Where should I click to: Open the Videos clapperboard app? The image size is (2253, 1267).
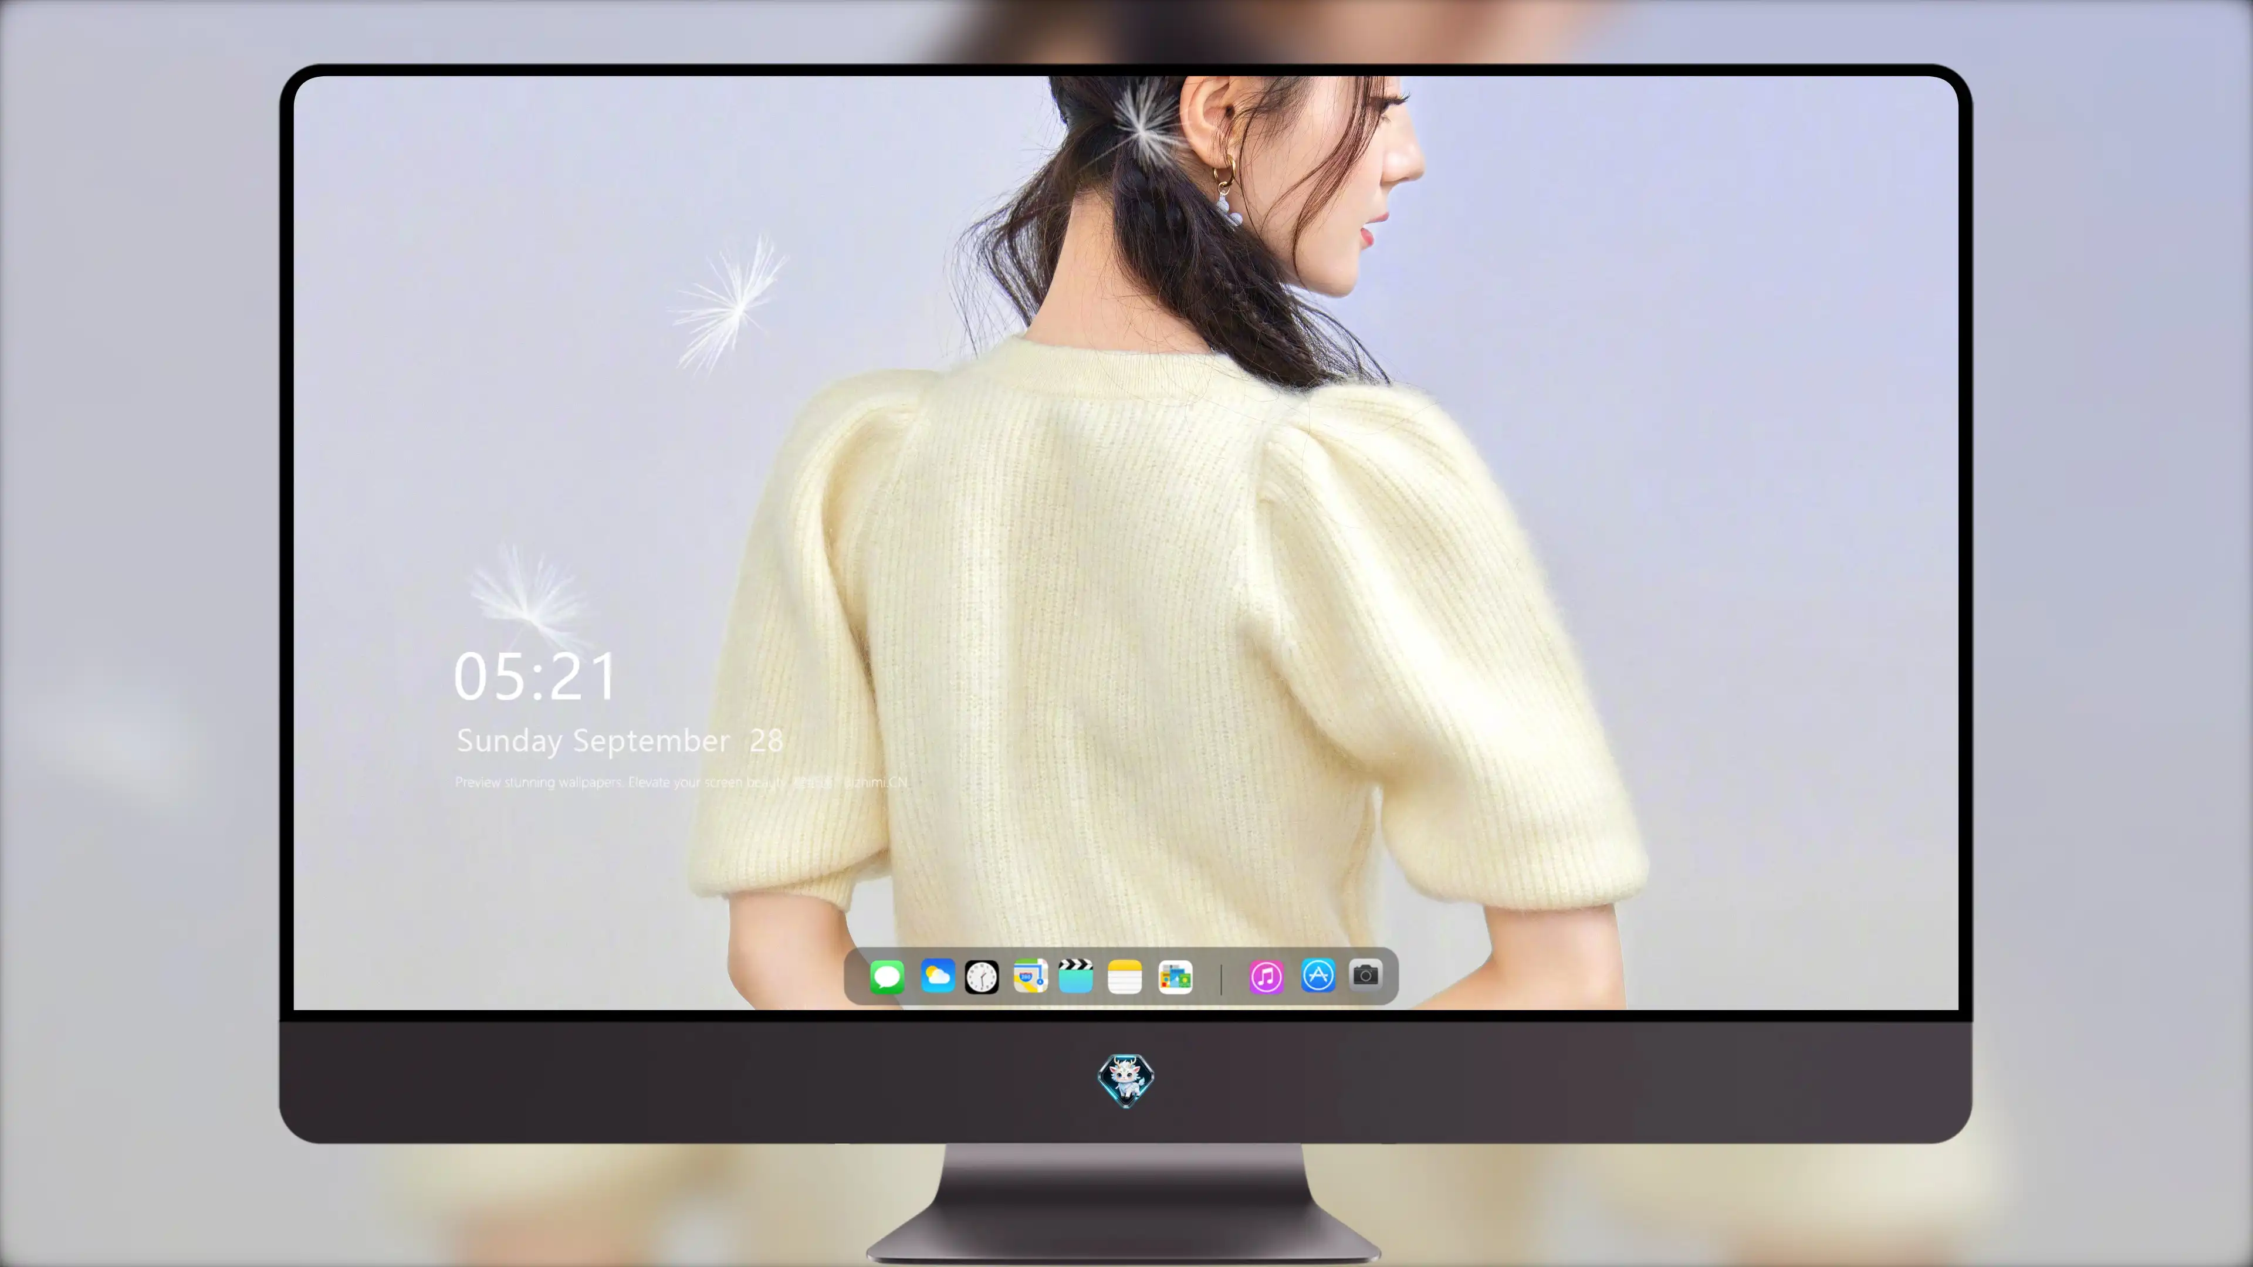(x=1076, y=976)
